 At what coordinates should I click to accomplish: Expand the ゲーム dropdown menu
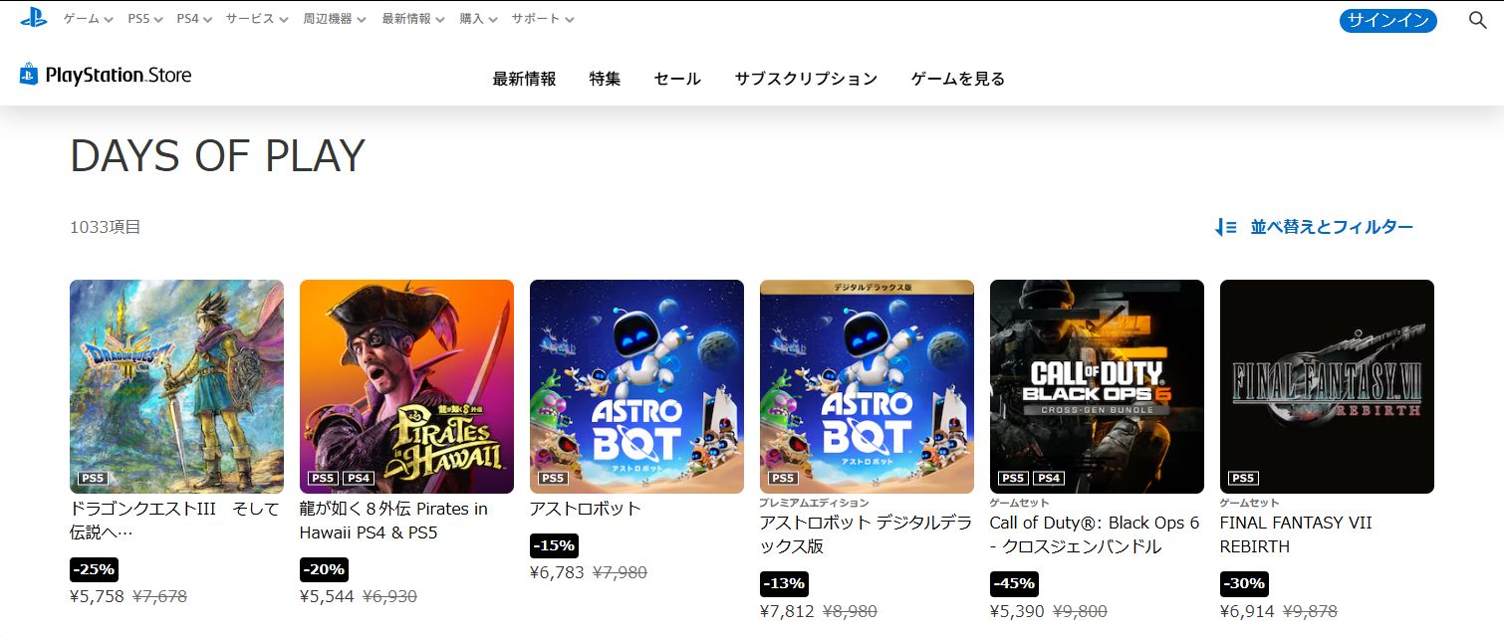89,19
